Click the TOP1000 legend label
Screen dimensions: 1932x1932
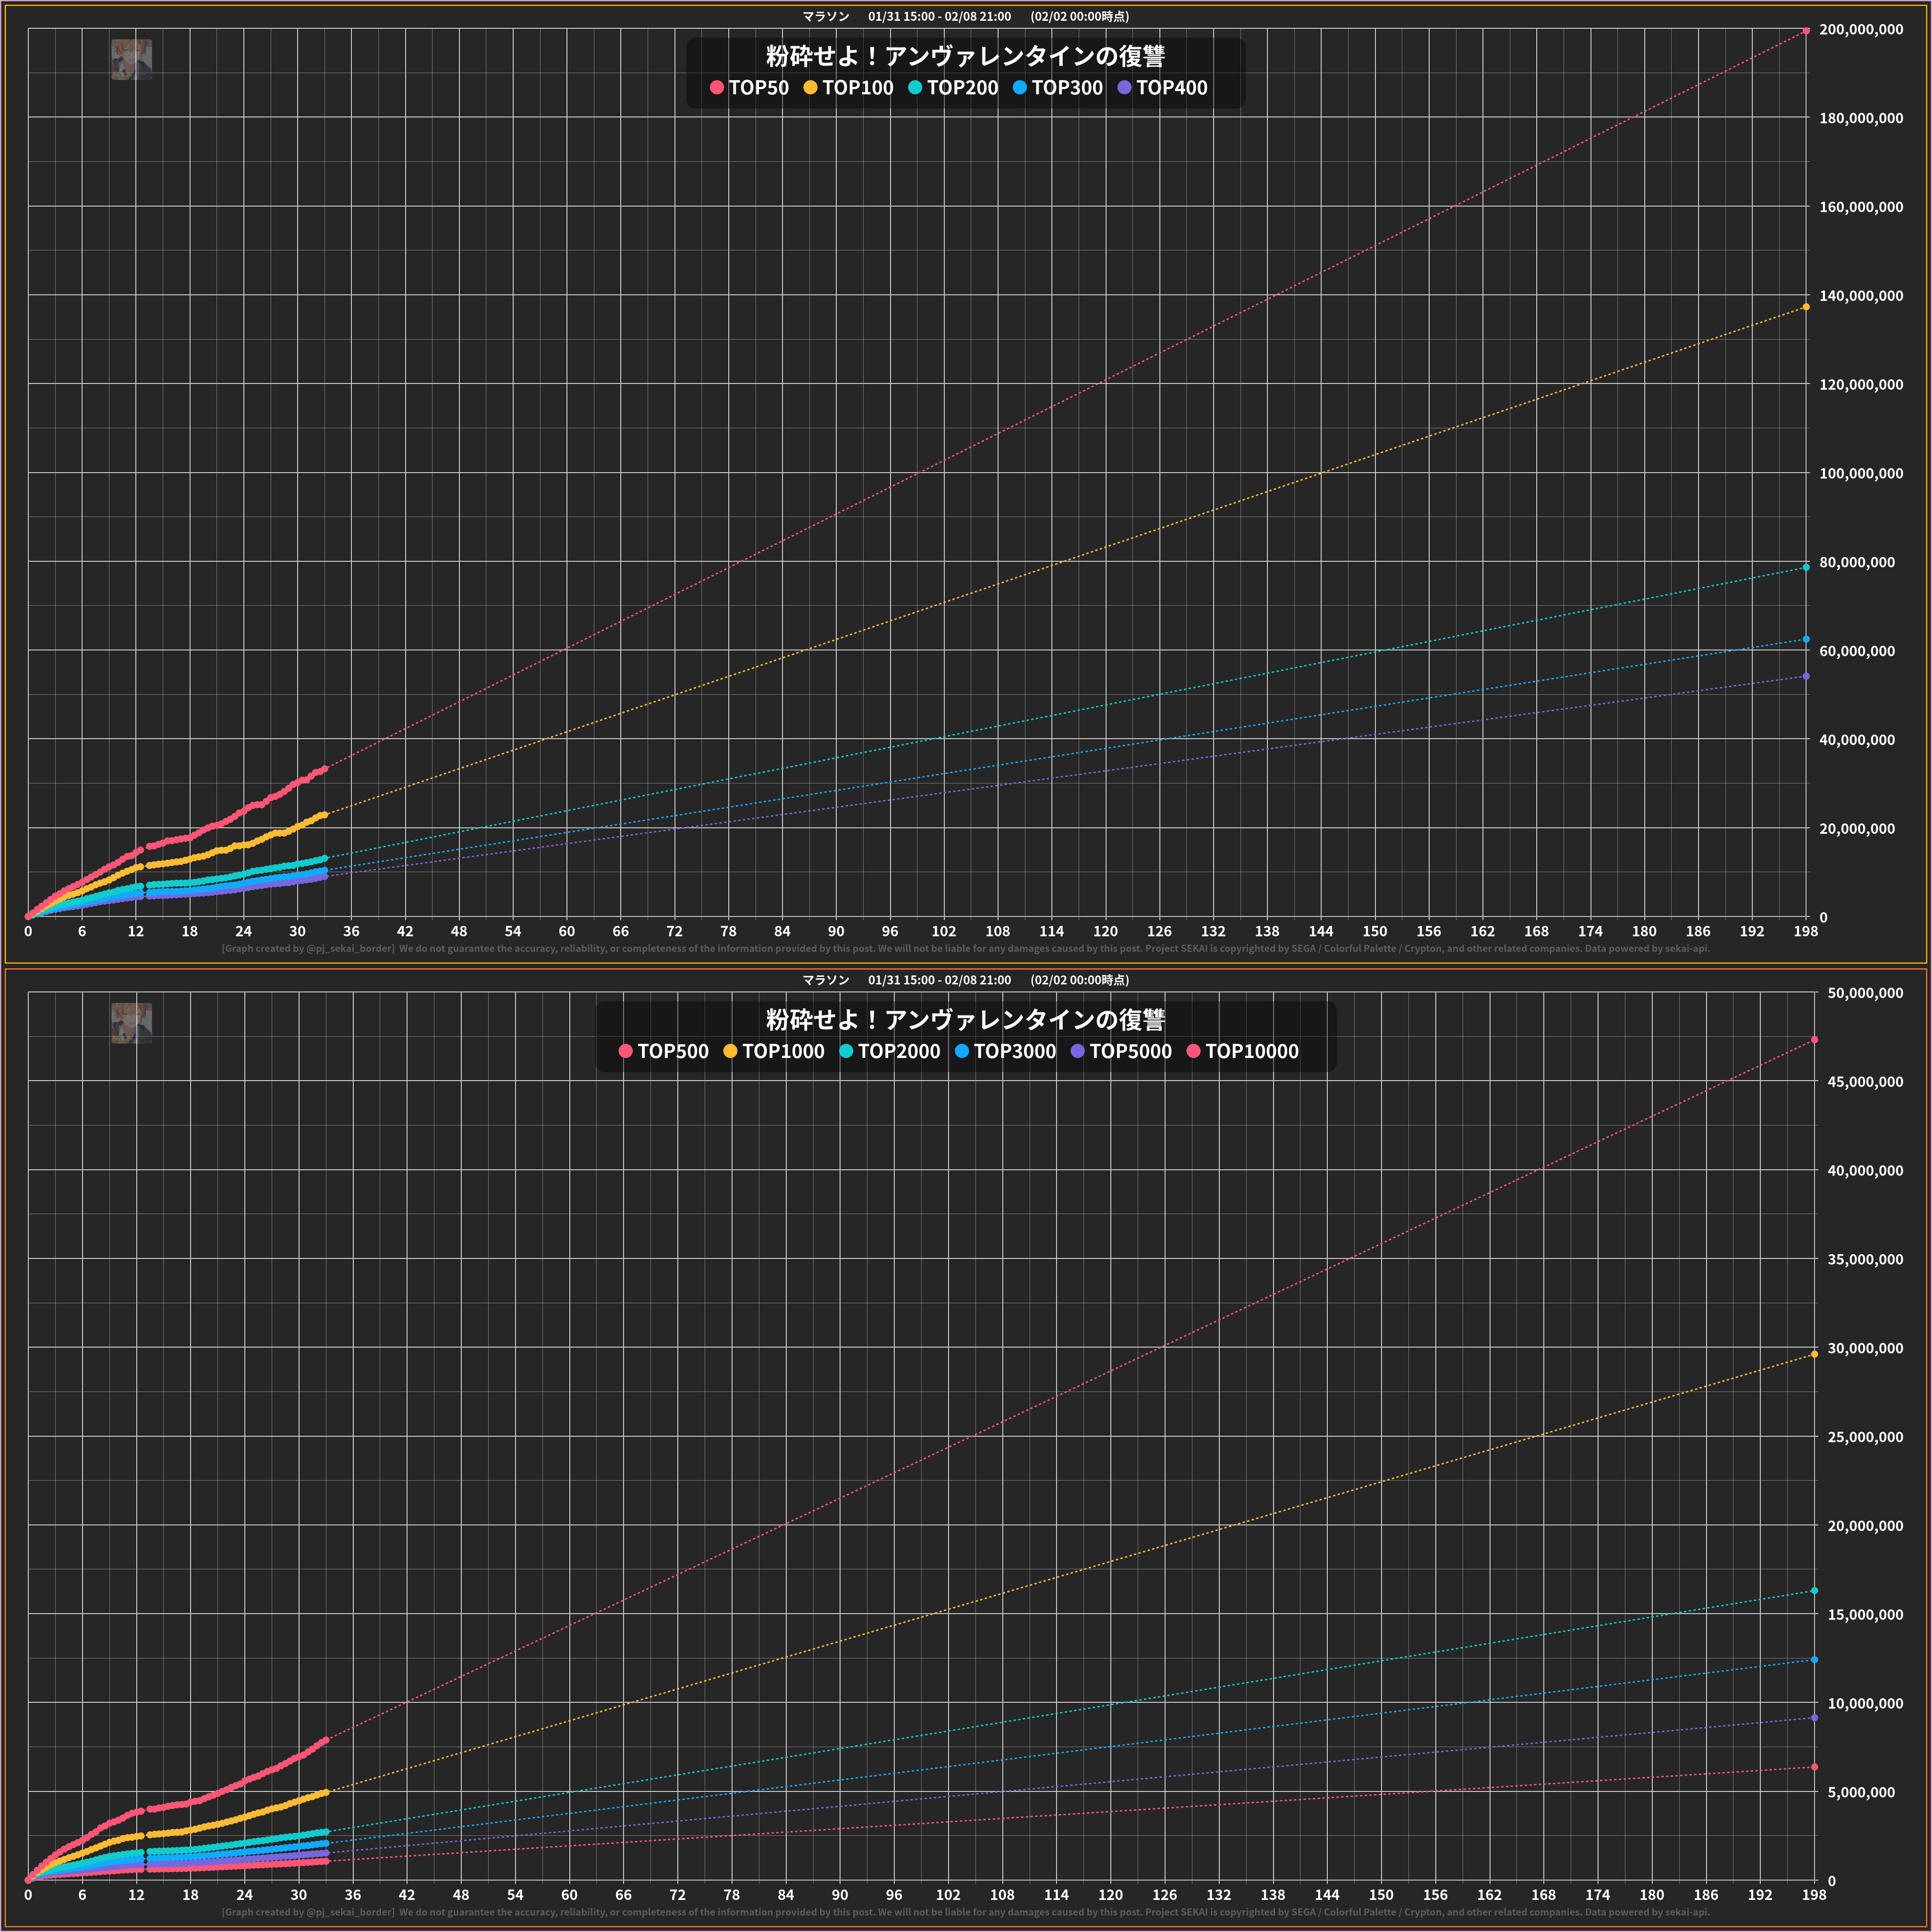[783, 1051]
